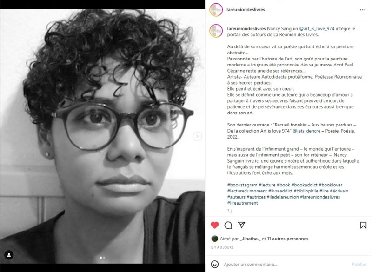
Task: Open the #ecrivain hashtag
Action: (x=339, y=191)
